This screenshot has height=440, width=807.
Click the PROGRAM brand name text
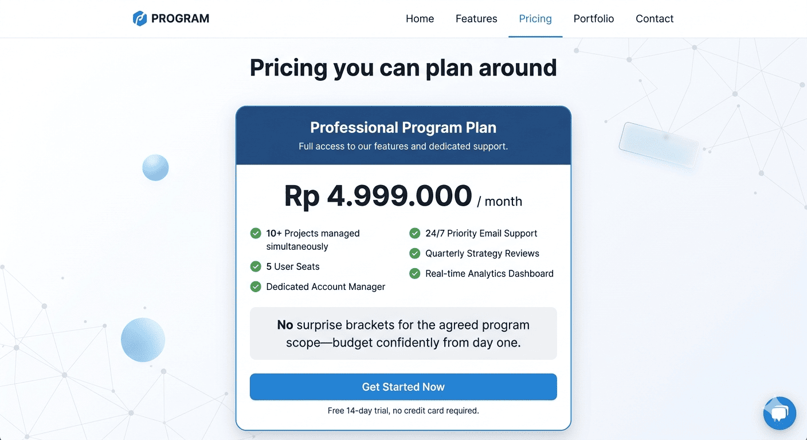pos(180,19)
